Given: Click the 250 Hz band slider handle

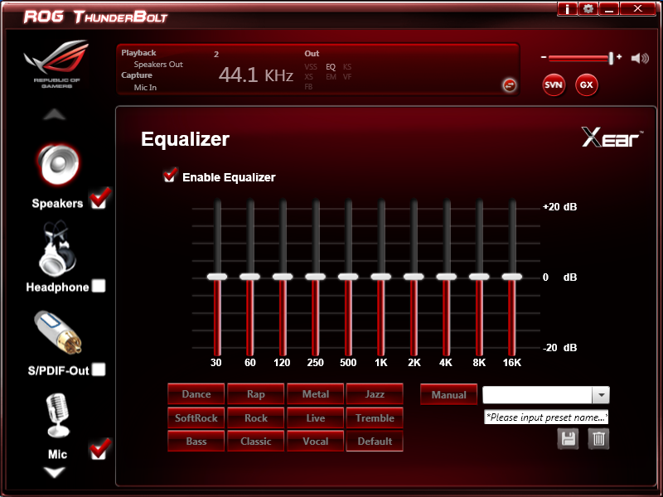Looking at the screenshot, I should click(x=315, y=277).
